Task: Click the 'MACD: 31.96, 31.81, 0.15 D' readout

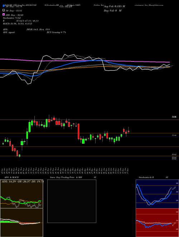Action: click(17, 24)
